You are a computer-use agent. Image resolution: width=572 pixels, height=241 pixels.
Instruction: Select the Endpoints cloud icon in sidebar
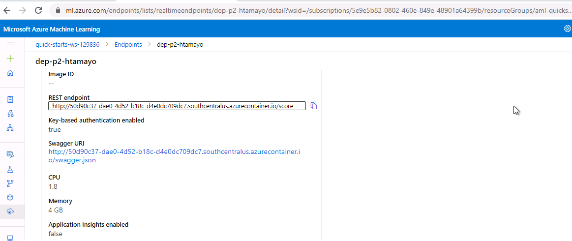click(x=10, y=211)
